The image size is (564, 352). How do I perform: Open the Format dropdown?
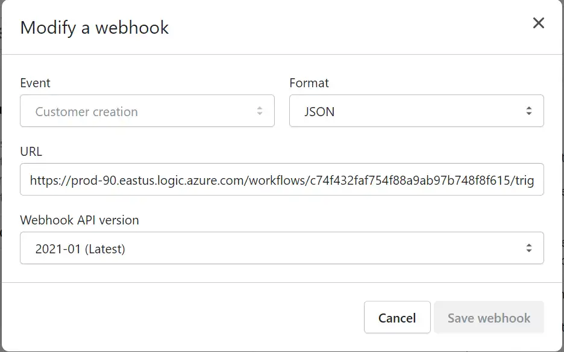coord(416,111)
